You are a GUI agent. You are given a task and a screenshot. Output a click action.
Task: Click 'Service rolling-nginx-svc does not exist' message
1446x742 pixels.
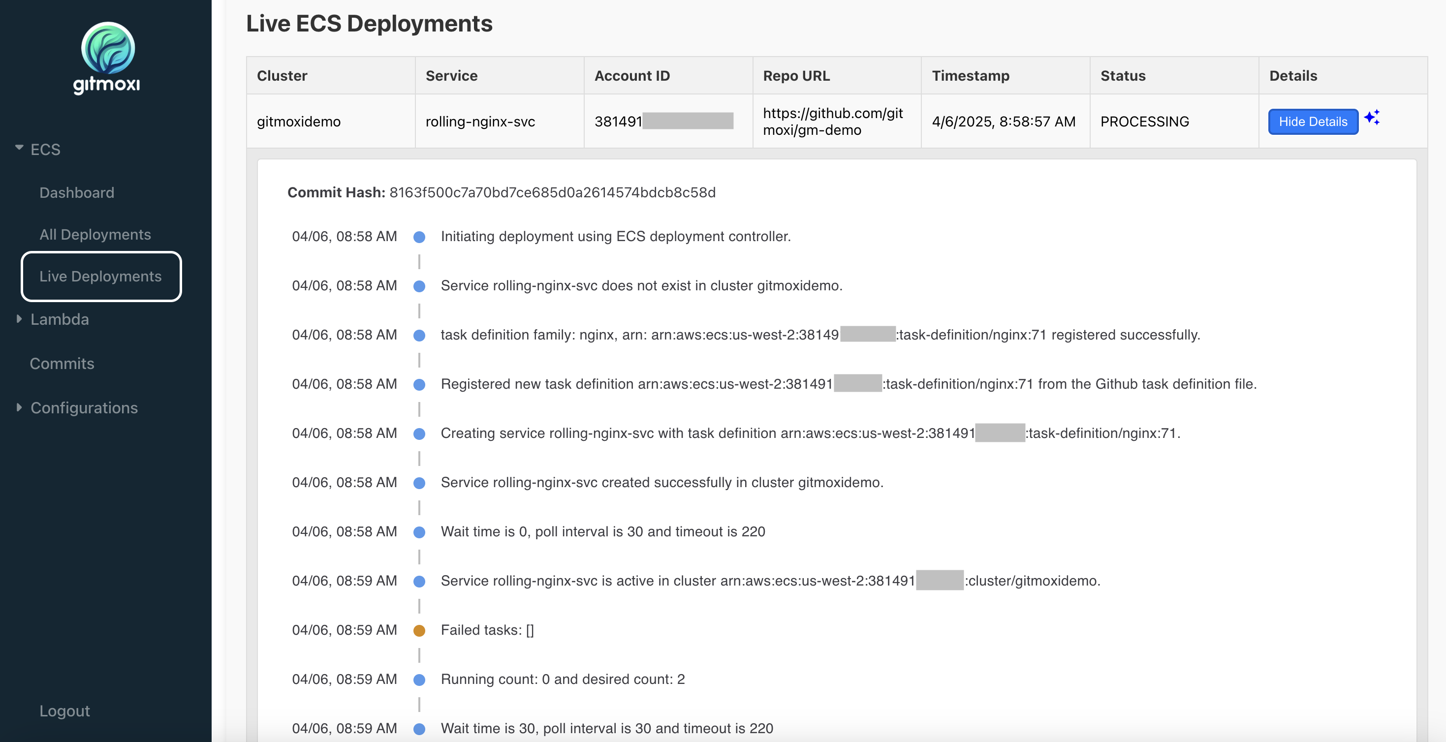pyautogui.click(x=642, y=286)
